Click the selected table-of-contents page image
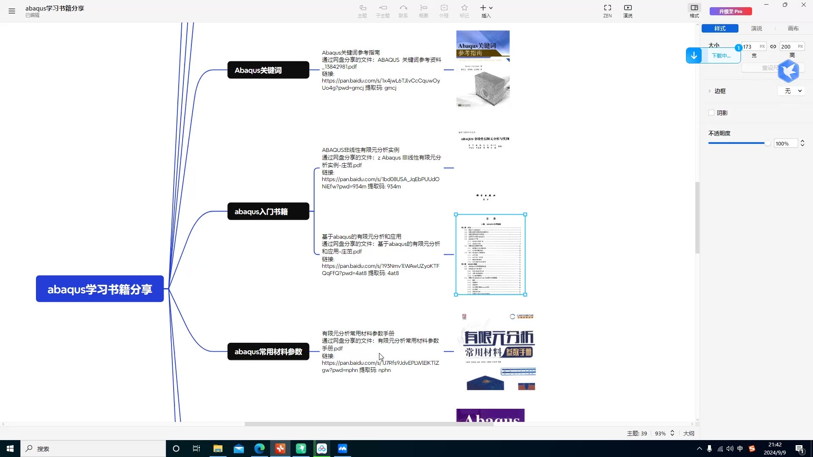The image size is (813, 457). [490, 254]
